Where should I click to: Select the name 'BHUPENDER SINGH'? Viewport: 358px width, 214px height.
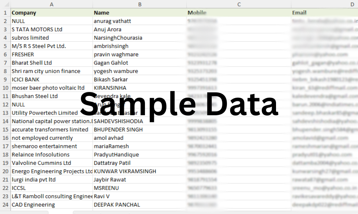pos(140,129)
